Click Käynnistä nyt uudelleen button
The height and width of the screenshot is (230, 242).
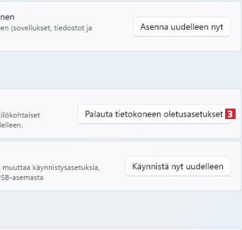point(177,166)
